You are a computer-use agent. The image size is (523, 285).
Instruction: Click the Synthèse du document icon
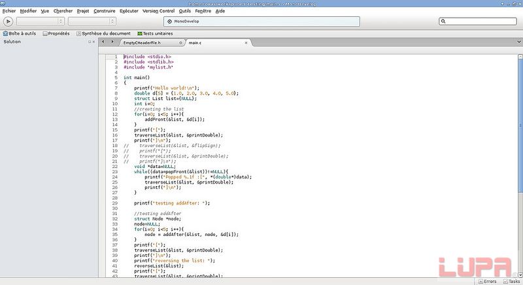[78, 34]
